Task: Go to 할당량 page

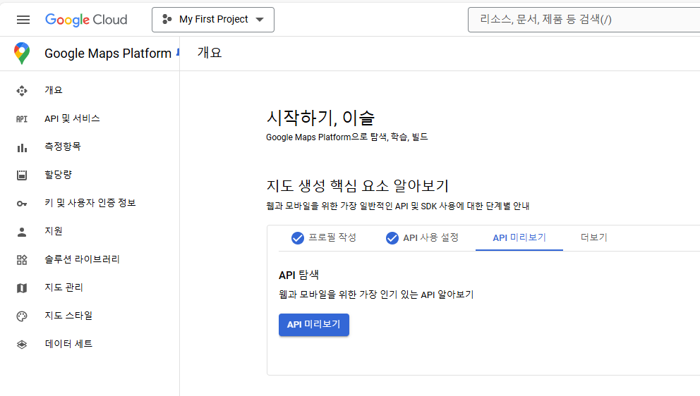Action: point(90,175)
